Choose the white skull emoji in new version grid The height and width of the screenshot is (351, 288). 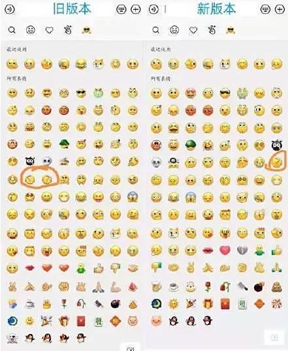pos(156,162)
